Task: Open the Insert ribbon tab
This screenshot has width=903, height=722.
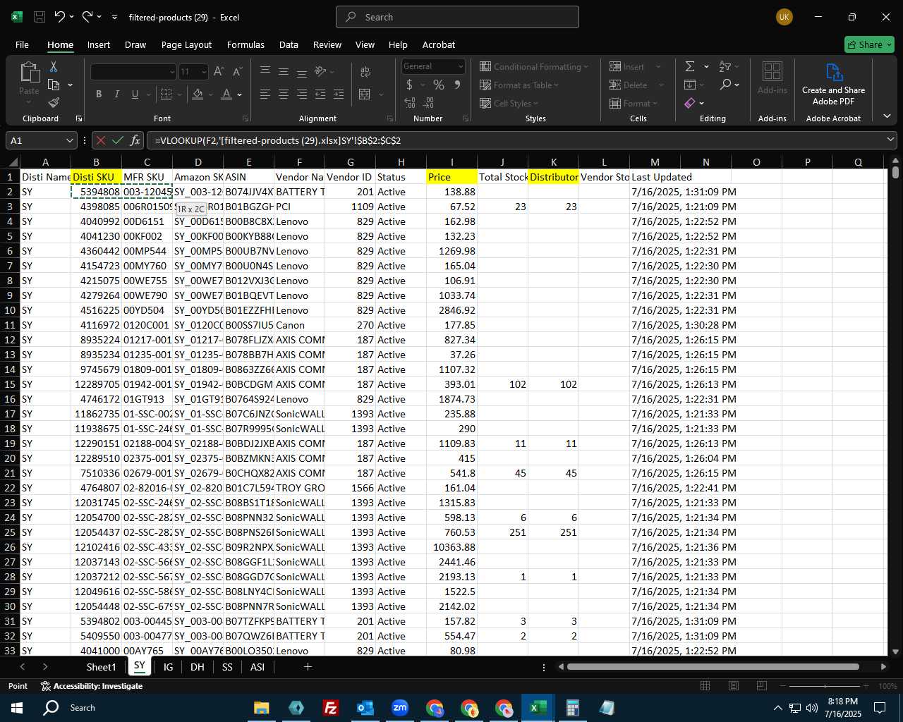Action: pyautogui.click(x=99, y=44)
